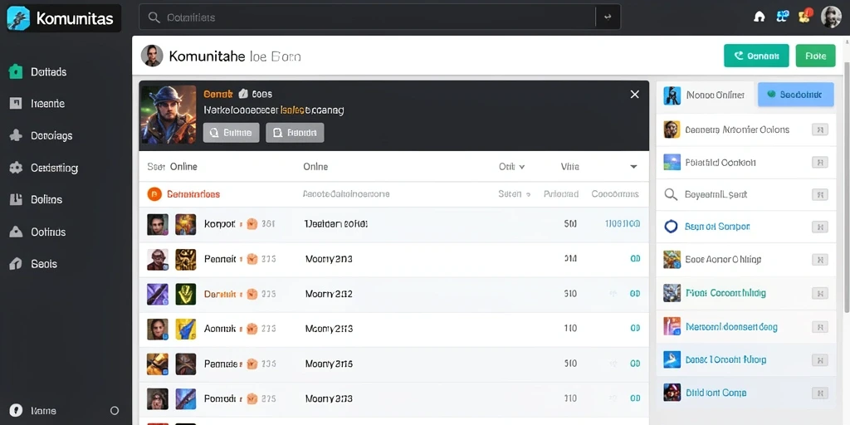Open the Oit column dropdown
This screenshot has width=850, height=425.
tap(511, 167)
